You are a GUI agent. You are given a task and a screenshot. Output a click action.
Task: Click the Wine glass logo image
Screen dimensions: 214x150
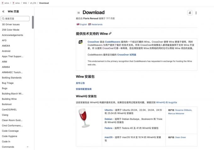pos(84,118)
